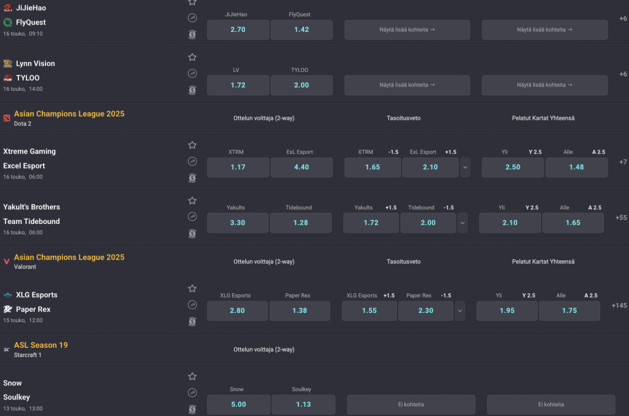629x416 pixels.
Task: Open statistics icon for XLG Esports match
Action: click(192, 304)
